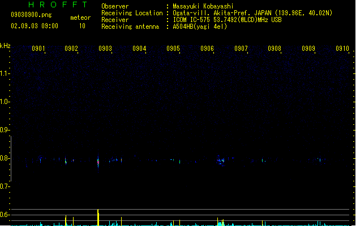Viewport: 356px width, 226px height.
Task: Click the 0908 time marker
Action: click(274, 49)
